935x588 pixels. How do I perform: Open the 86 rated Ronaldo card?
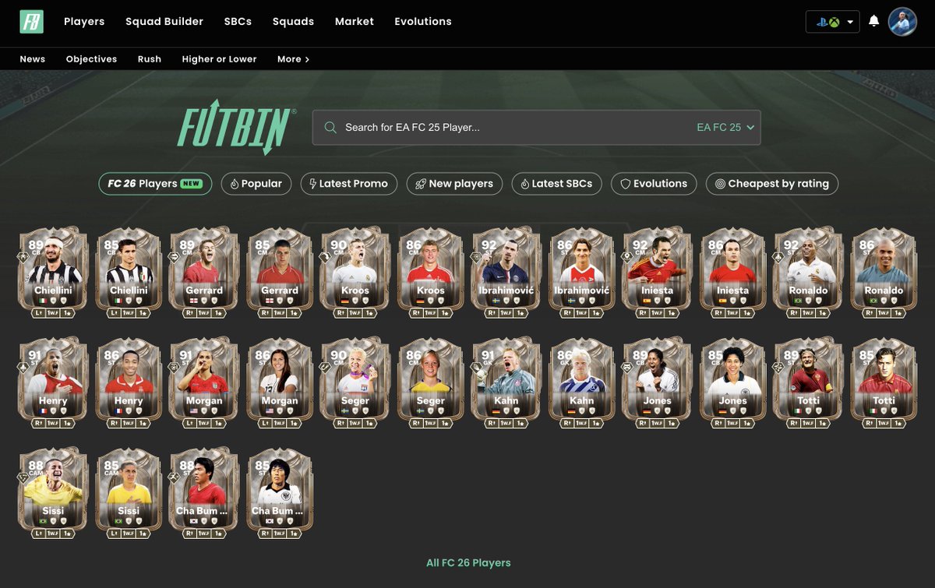(884, 273)
